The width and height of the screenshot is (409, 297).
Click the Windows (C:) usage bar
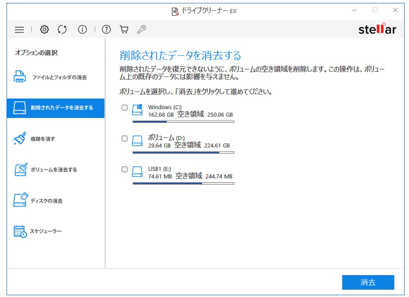tap(183, 122)
